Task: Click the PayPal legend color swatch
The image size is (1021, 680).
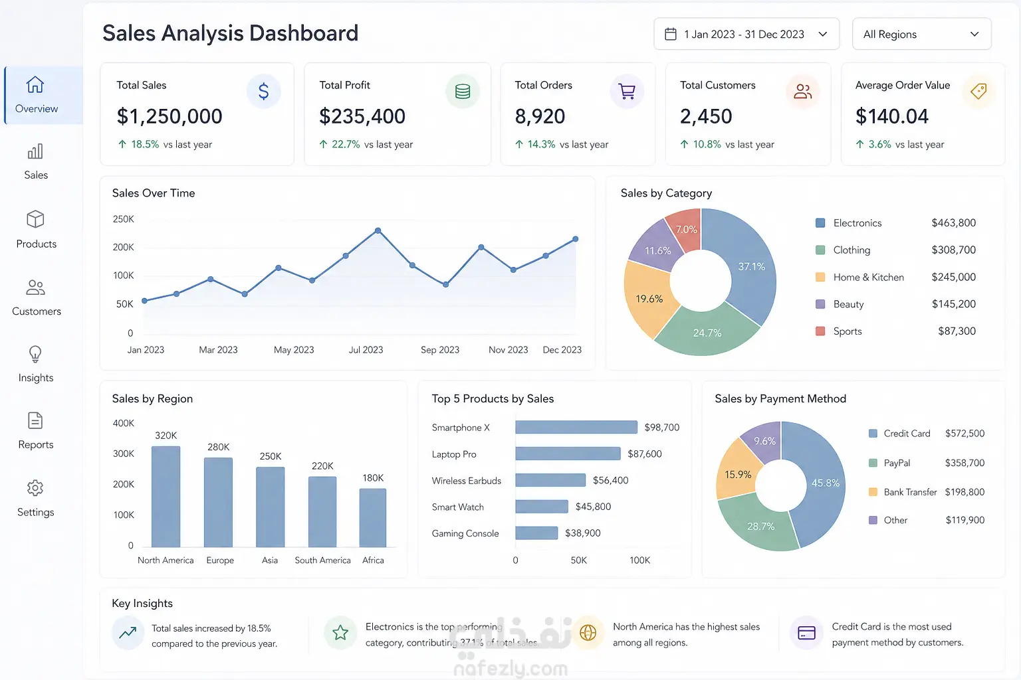Action: pyautogui.click(x=873, y=463)
